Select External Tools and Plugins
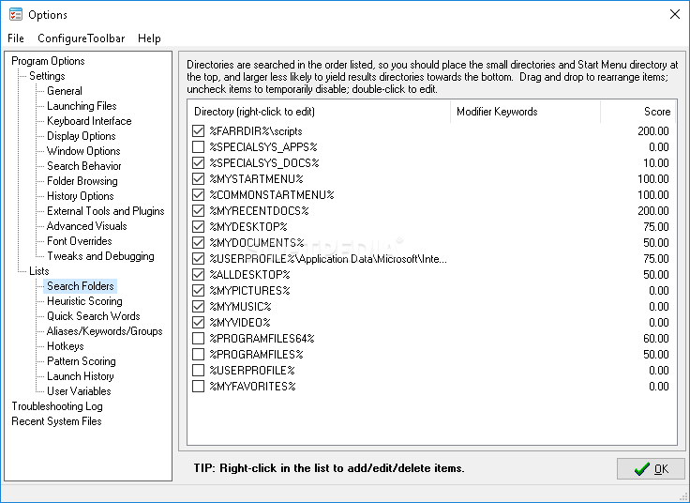 tap(106, 211)
